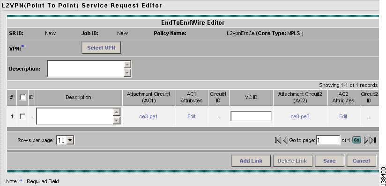Viewport: 386px width, 186px height.
Task: Go to first page navigation icon
Action: coord(278,140)
